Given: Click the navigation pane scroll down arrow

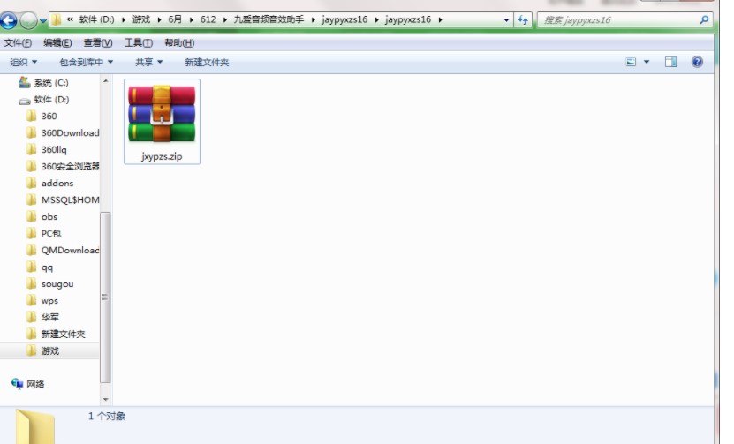Looking at the screenshot, I should pos(106,399).
